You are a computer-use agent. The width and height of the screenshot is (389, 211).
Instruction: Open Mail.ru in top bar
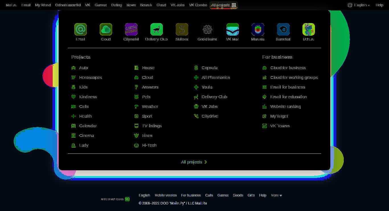11,5
